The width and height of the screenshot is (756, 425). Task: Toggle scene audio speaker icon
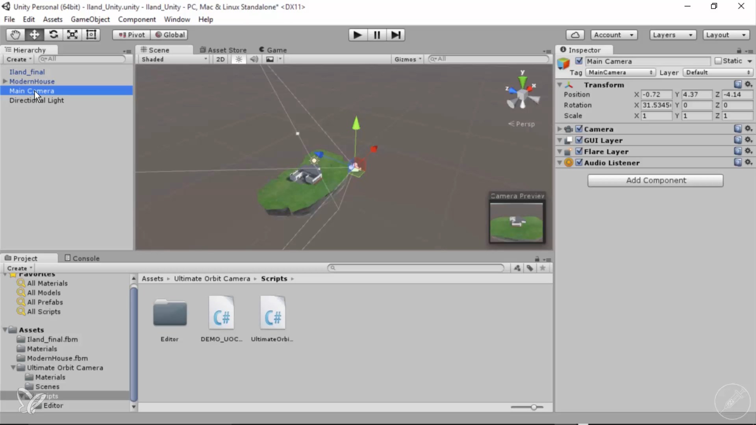(x=254, y=59)
